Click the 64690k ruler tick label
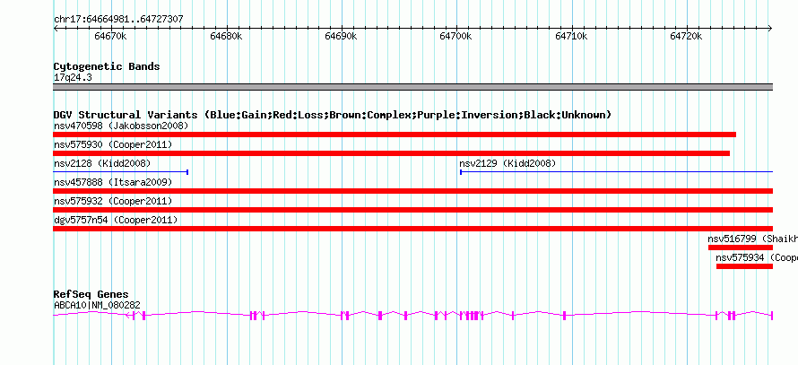 pos(341,37)
